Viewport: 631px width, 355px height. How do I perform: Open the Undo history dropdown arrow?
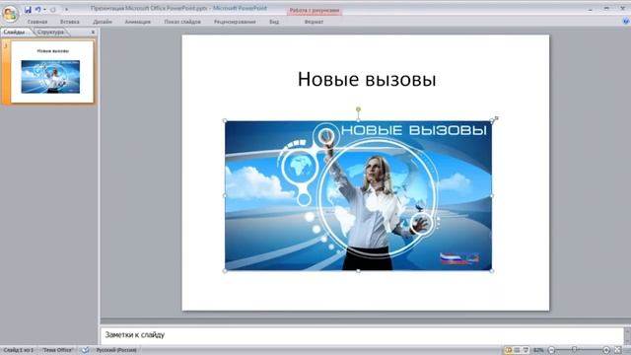tap(44, 9)
